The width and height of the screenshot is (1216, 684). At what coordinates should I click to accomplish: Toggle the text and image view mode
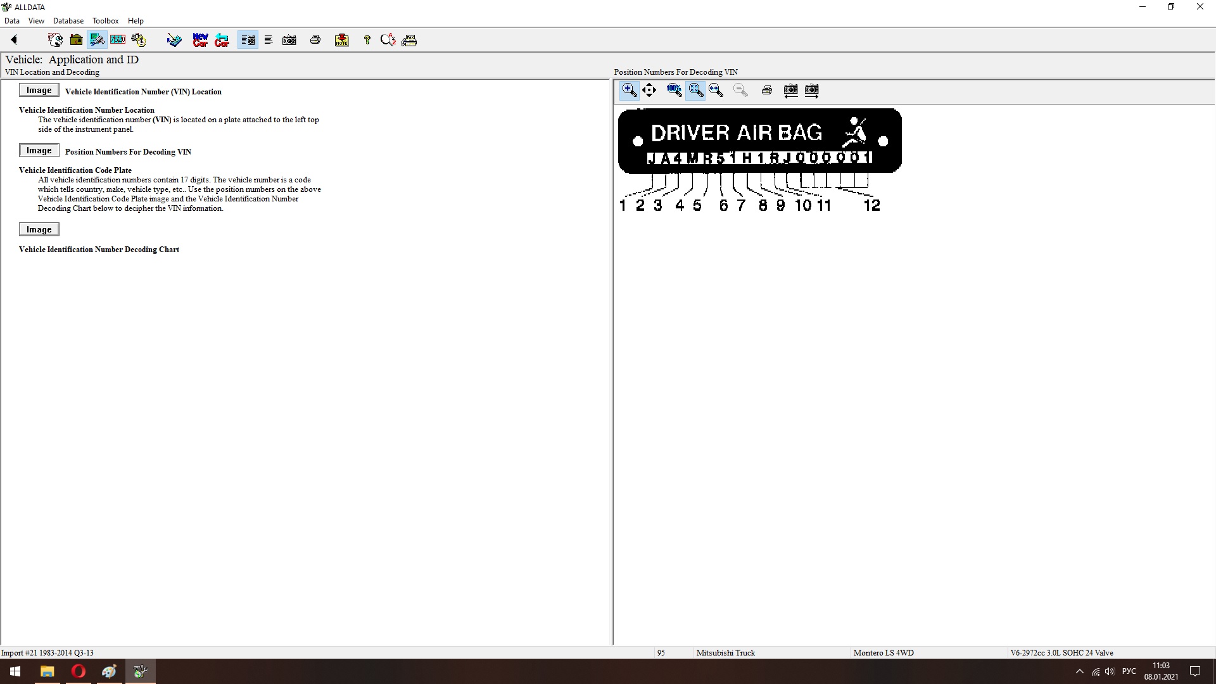(x=248, y=40)
